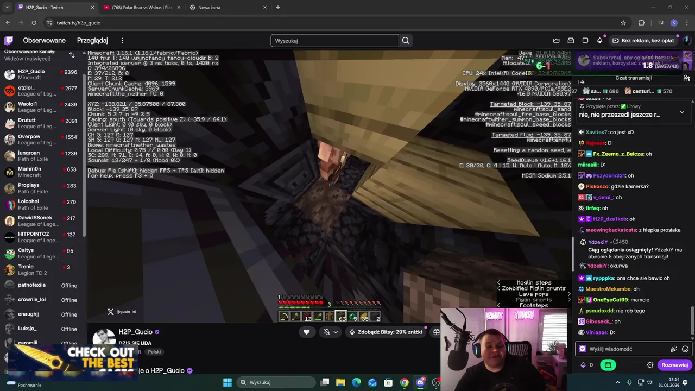
Task: Click the browser address bar URL
Action: pos(79,23)
